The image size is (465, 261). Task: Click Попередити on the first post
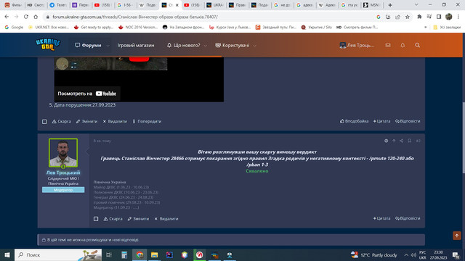147,121
